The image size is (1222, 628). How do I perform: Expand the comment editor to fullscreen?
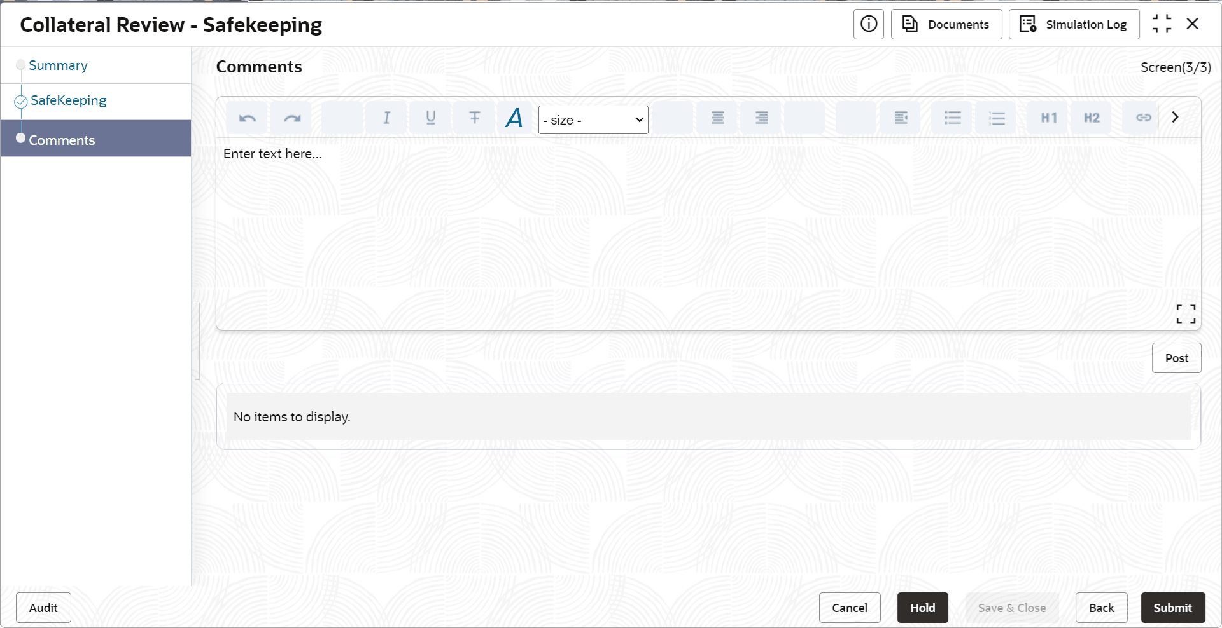tap(1186, 313)
